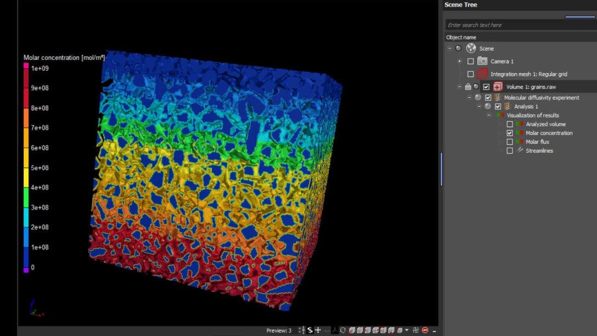The height and width of the screenshot is (336, 597).
Task: Click the red grid icon of Integration mesh 1
Action: 483,73
